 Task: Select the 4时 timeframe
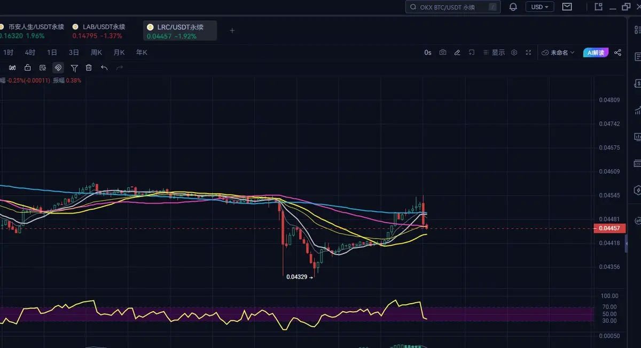click(30, 52)
